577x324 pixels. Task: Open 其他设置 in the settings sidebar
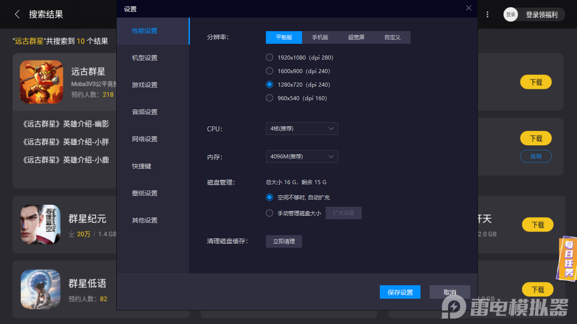pyautogui.click(x=153, y=220)
